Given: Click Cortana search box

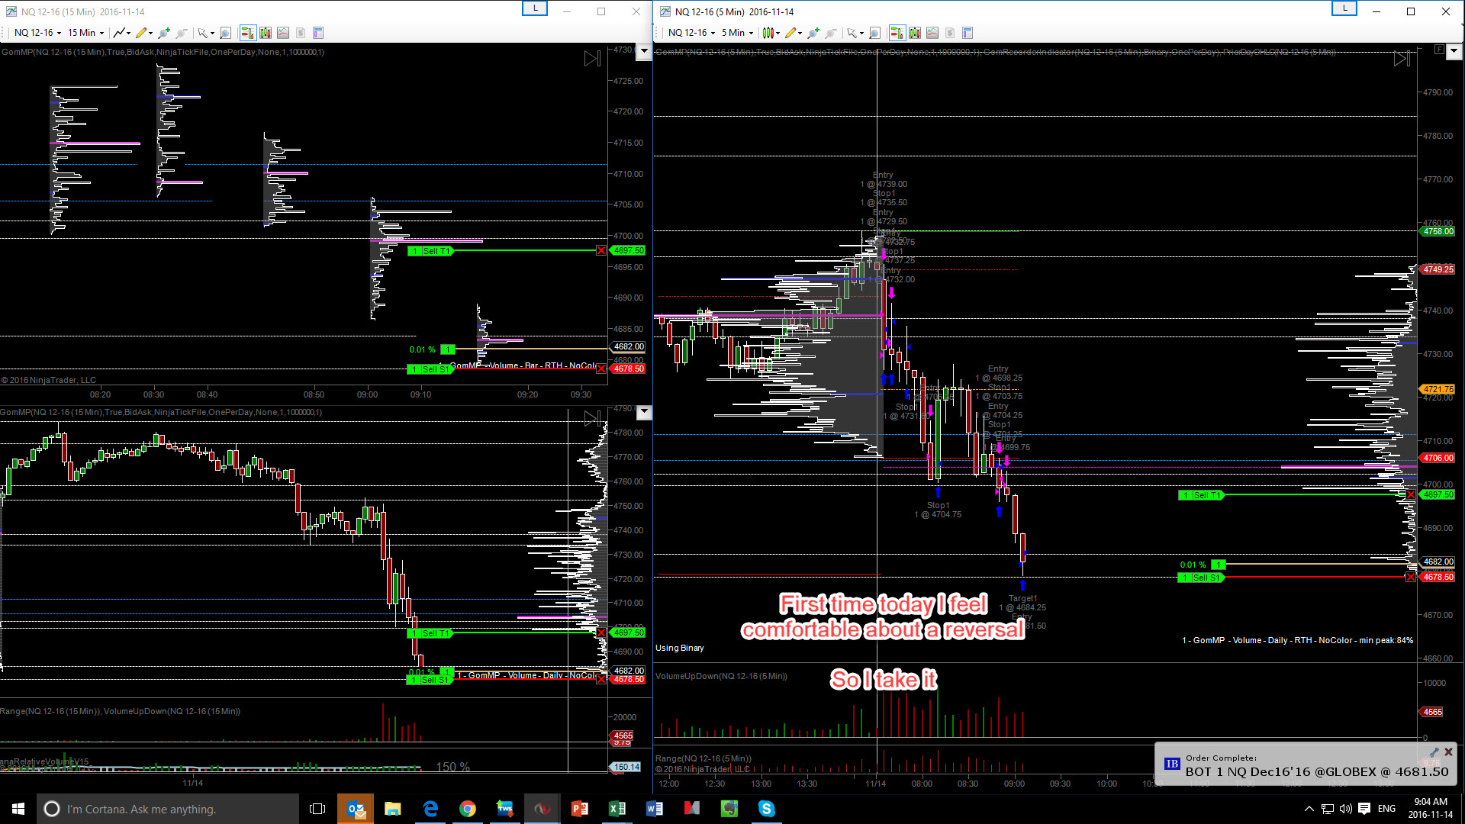Looking at the screenshot, I should 168,809.
